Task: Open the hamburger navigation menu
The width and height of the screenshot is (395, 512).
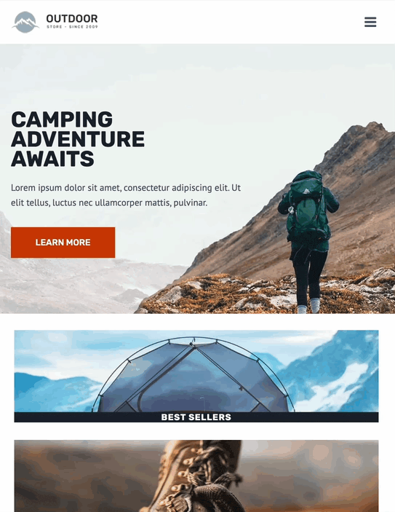Action: point(370,22)
